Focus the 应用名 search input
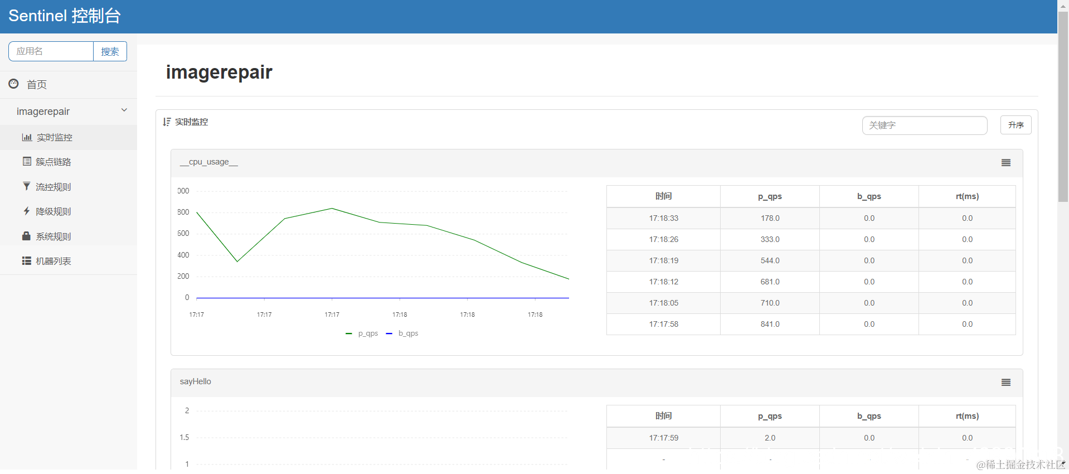Viewport: 1069px width, 474px height. point(51,51)
